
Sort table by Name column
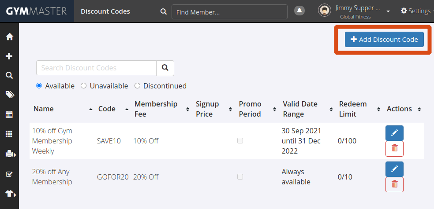pyautogui.click(x=43, y=109)
